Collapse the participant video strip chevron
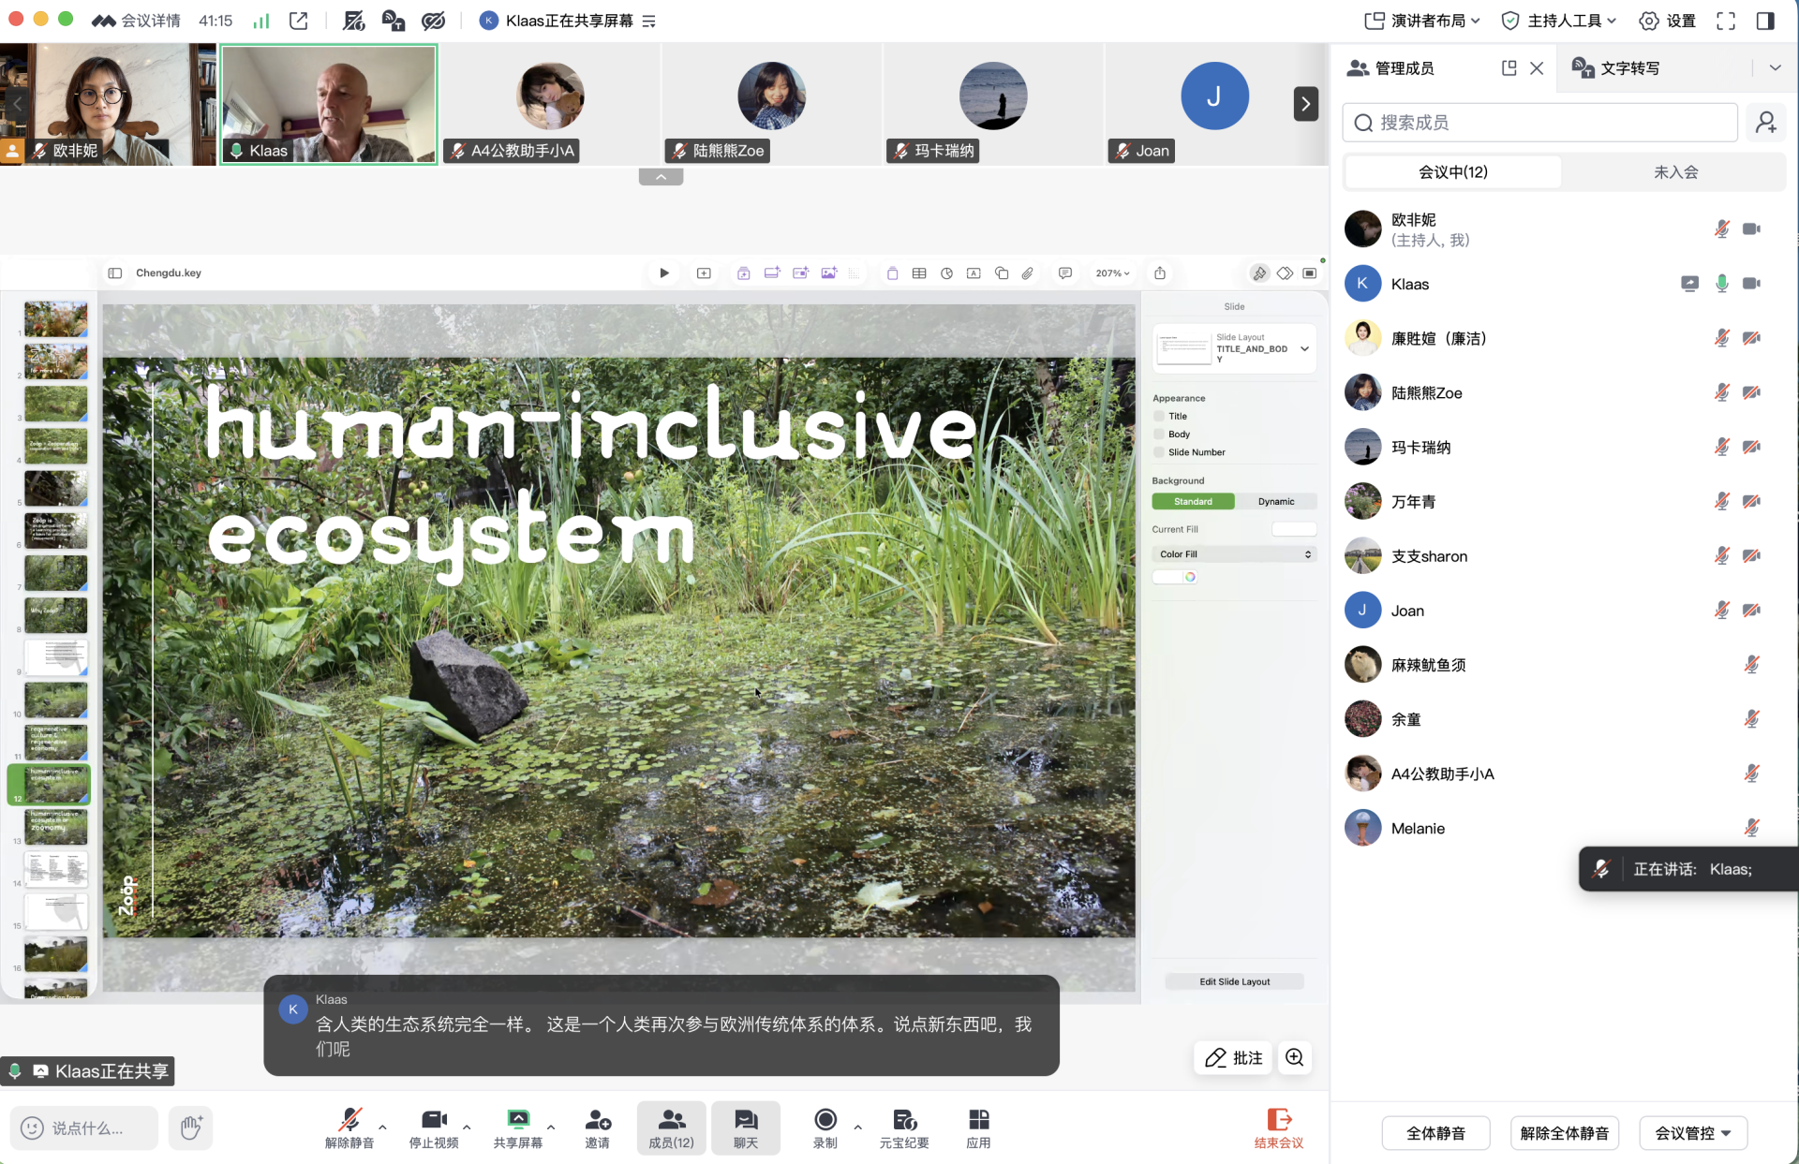This screenshot has width=1799, height=1164. 661,176
